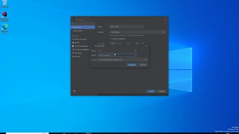Cancel the Download JDK dialog
This screenshot has height=134, width=239.
(143, 65)
